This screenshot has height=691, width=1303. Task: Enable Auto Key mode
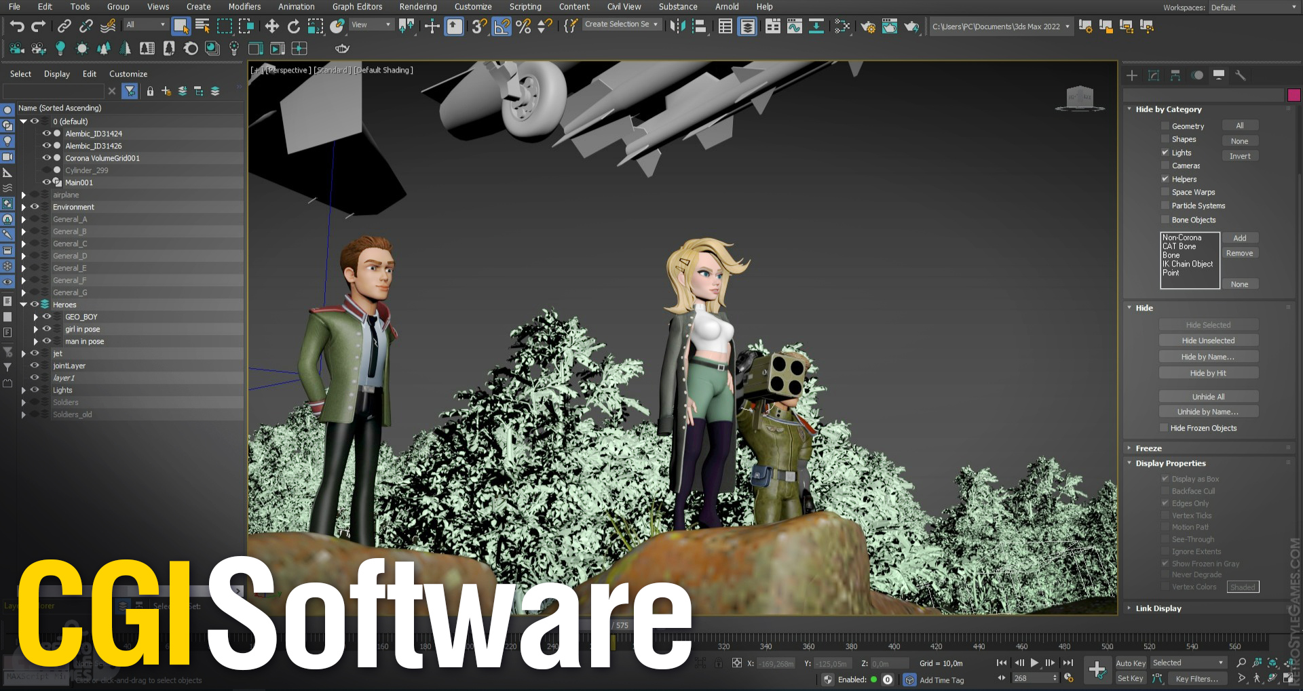point(1131,663)
